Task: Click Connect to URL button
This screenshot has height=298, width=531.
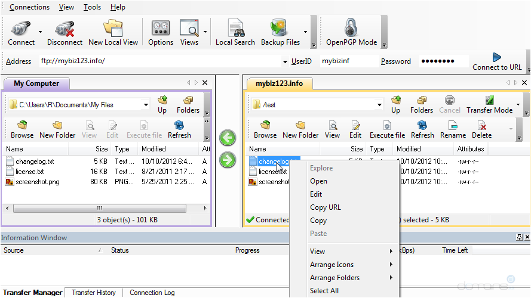Action: tap(496, 61)
